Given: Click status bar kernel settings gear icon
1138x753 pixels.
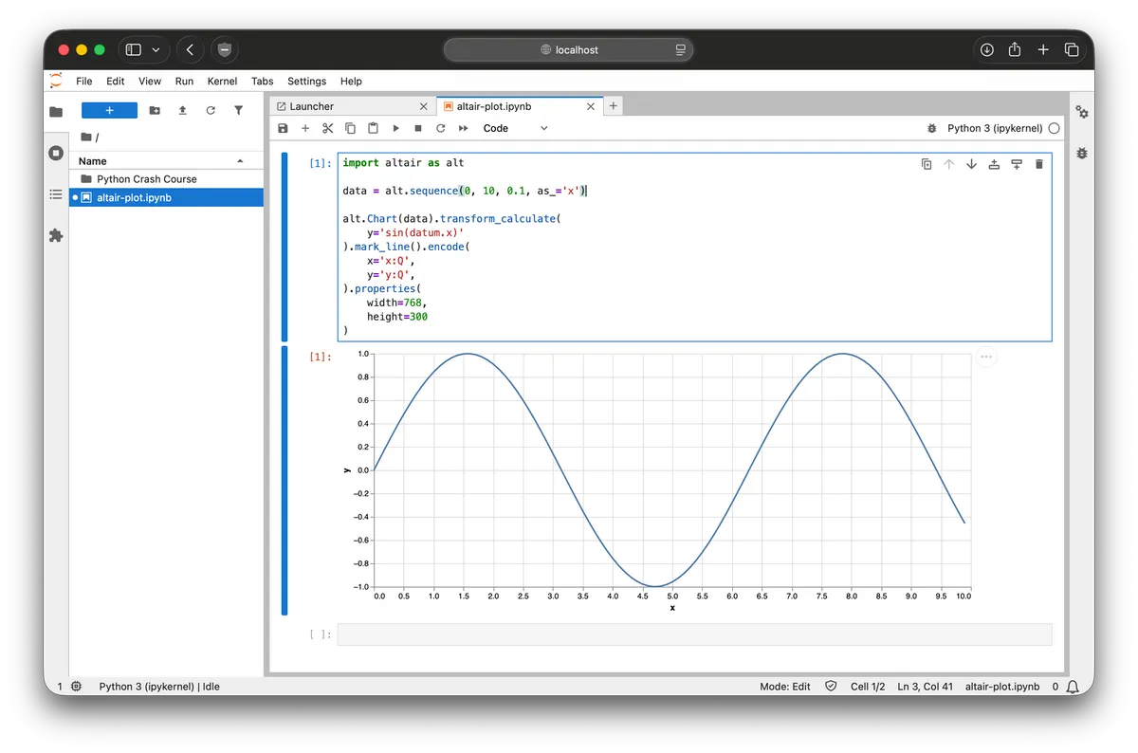Looking at the screenshot, I should [76, 686].
